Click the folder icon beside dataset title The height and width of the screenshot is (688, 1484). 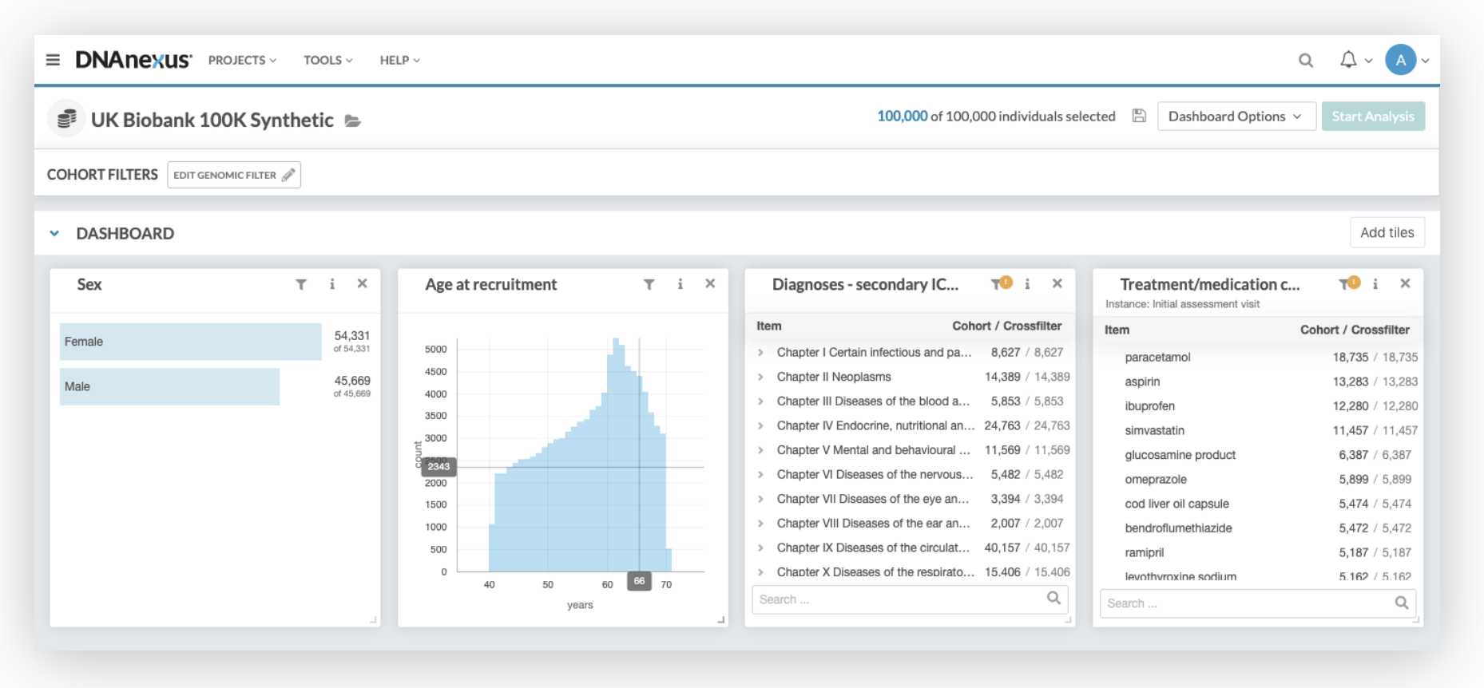coord(352,121)
